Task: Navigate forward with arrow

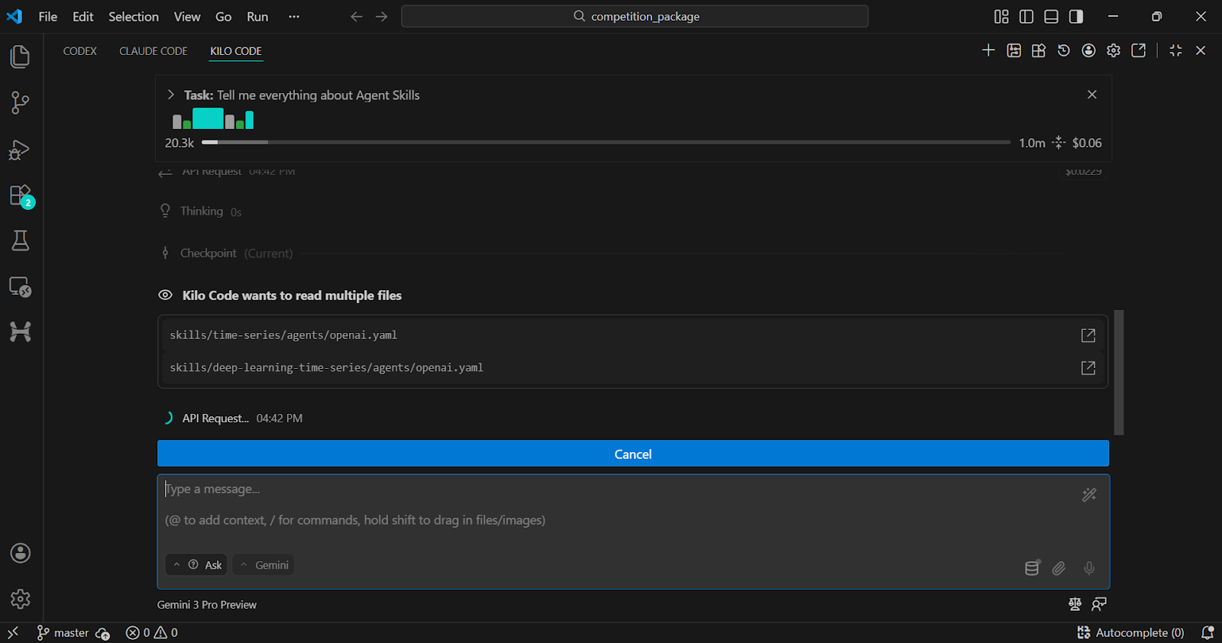Action: pyautogui.click(x=382, y=17)
